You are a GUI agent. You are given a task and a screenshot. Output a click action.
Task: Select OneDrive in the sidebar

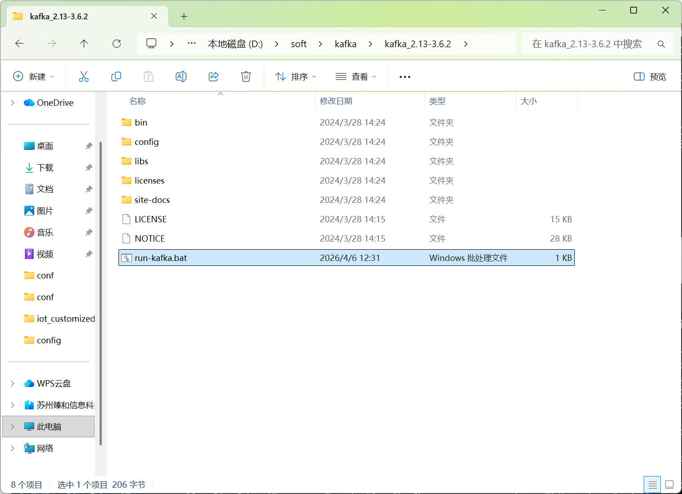click(x=49, y=103)
